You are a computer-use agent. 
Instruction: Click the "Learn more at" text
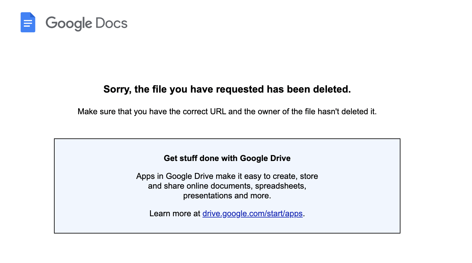(174, 213)
